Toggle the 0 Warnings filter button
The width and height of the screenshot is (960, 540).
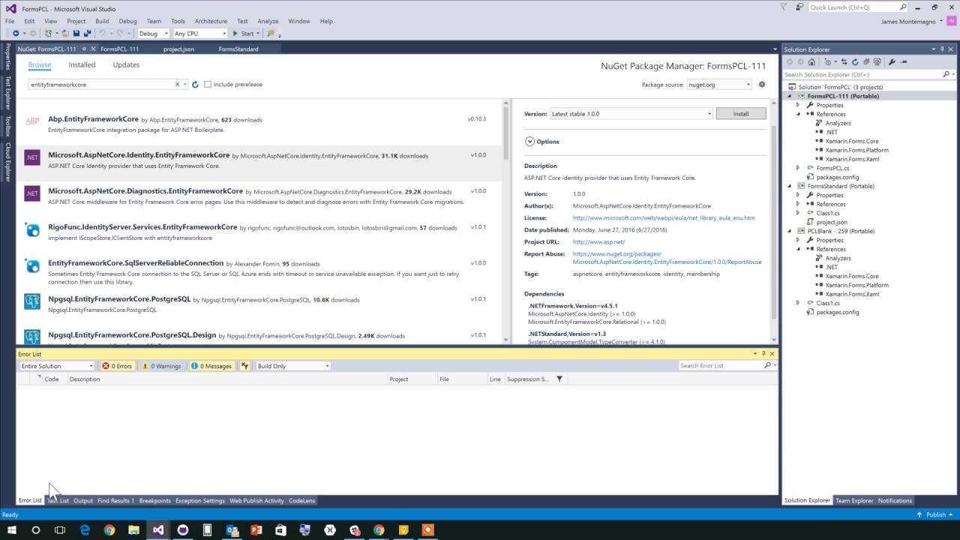(161, 366)
